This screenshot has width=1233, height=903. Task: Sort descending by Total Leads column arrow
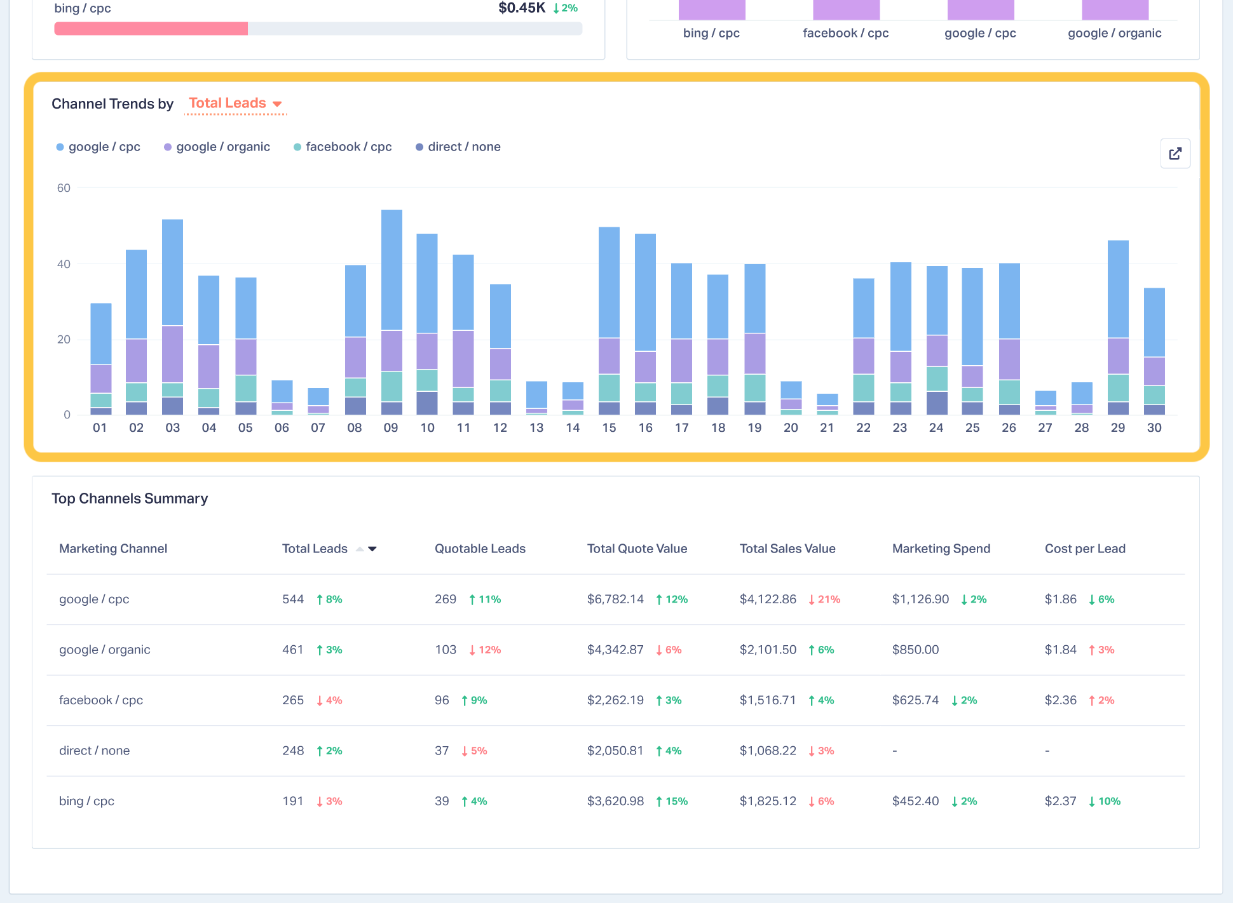(372, 549)
